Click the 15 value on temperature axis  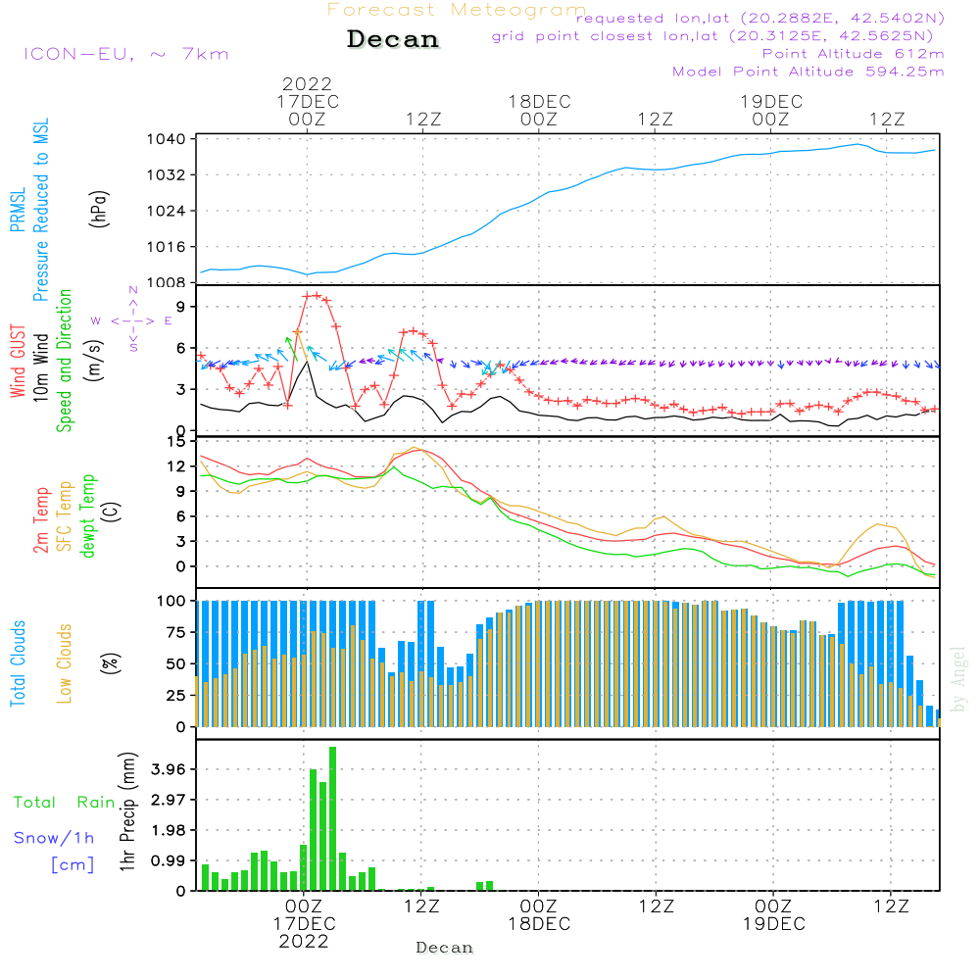(176, 442)
